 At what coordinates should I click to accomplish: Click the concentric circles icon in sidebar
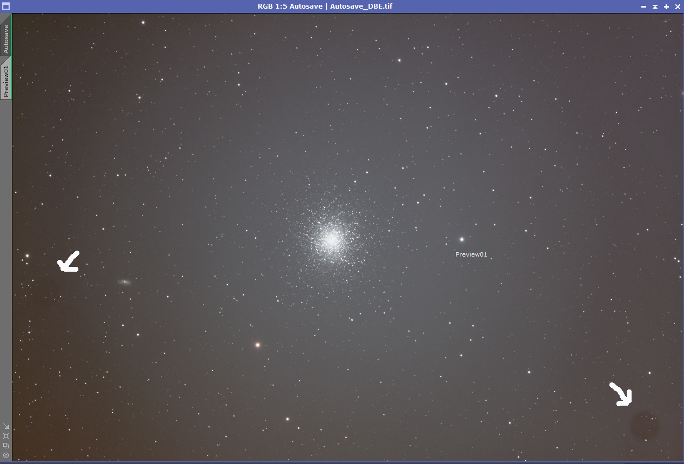coord(6,455)
